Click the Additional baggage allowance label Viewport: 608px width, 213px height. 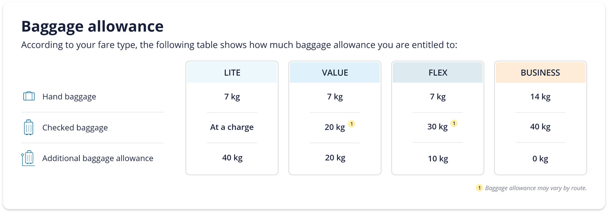coord(98,158)
